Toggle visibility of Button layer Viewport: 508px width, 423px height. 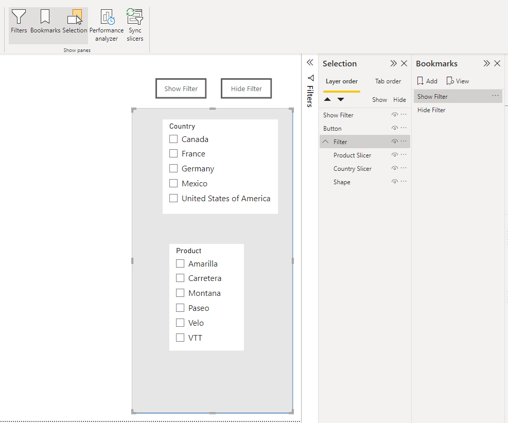[395, 128]
